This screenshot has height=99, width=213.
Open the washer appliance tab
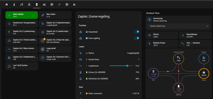coord(52,4)
